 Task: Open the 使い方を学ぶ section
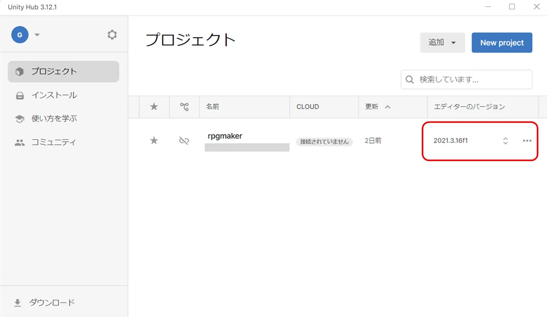[x=54, y=119]
